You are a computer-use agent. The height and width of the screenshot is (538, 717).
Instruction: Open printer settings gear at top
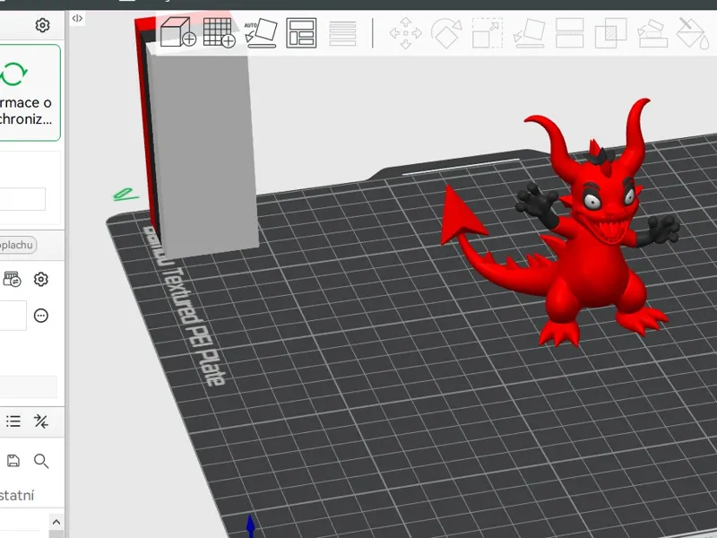point(42,25)
